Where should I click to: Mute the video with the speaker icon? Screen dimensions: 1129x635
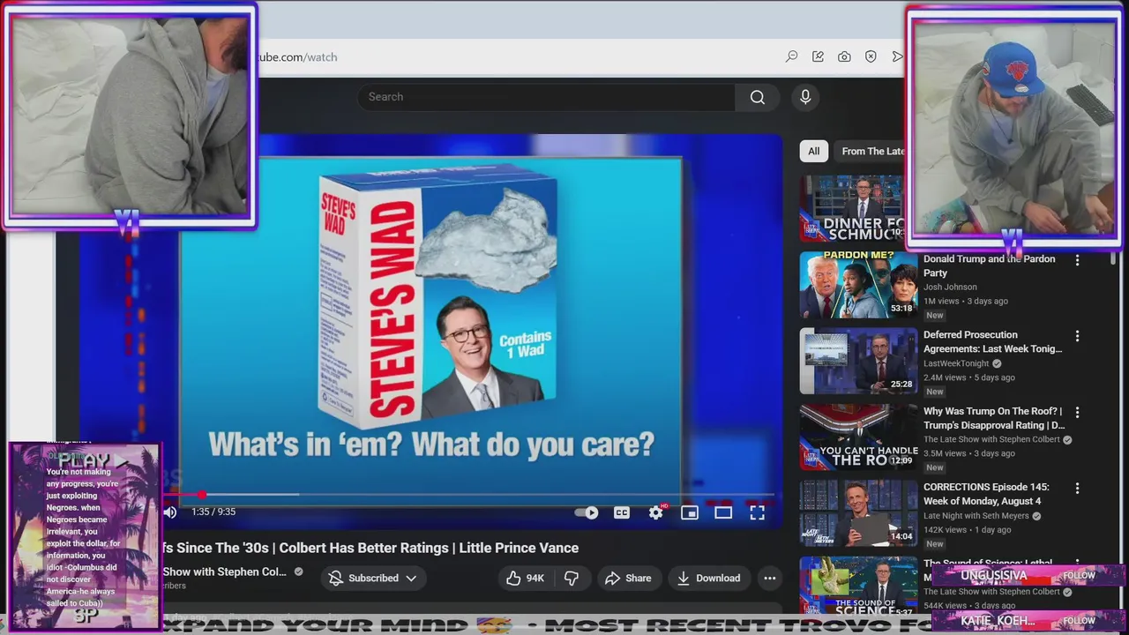pyautogui.click(x=170, y=512)
